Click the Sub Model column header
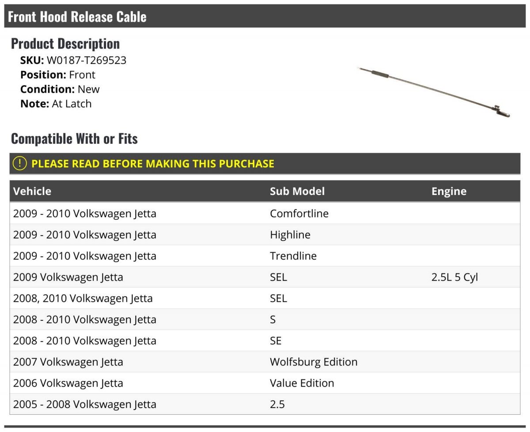The image size is (530, 432). (297, 191)
